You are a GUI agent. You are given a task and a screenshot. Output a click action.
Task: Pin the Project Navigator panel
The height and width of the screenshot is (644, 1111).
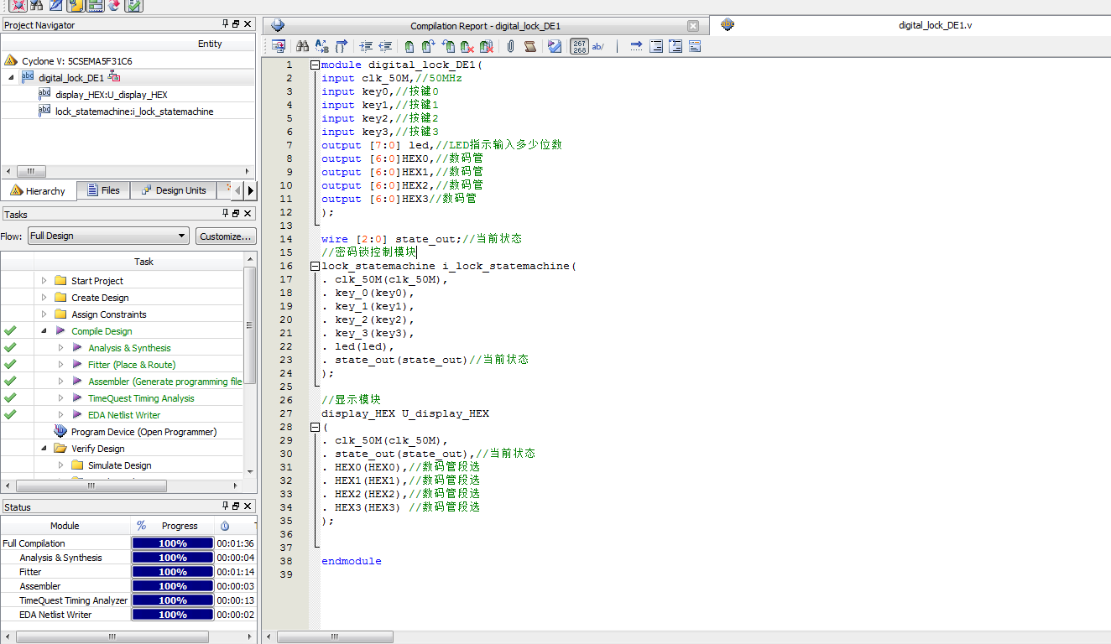coord(225,25)
